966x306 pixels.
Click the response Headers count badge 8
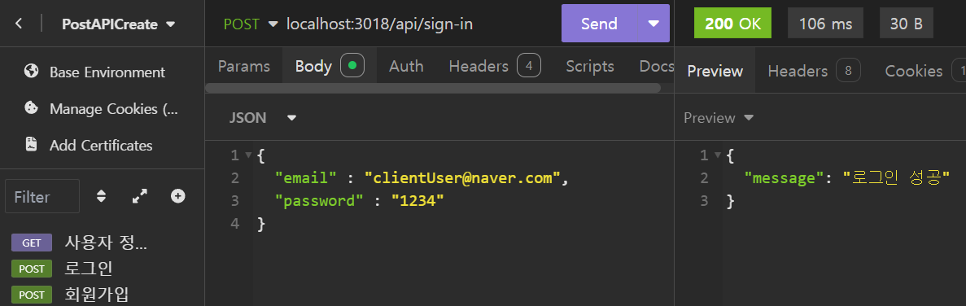(x=848, y=71)
